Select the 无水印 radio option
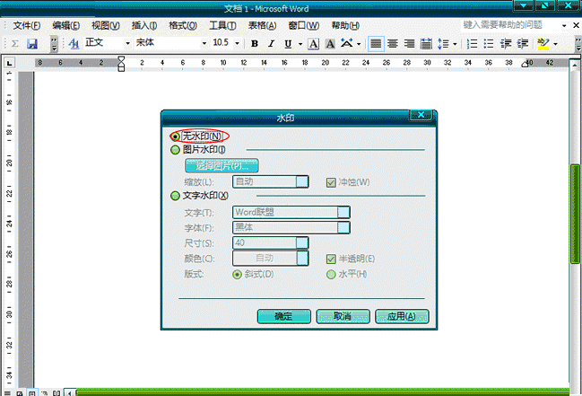This screenshot has height=396, width=582. 175,136
